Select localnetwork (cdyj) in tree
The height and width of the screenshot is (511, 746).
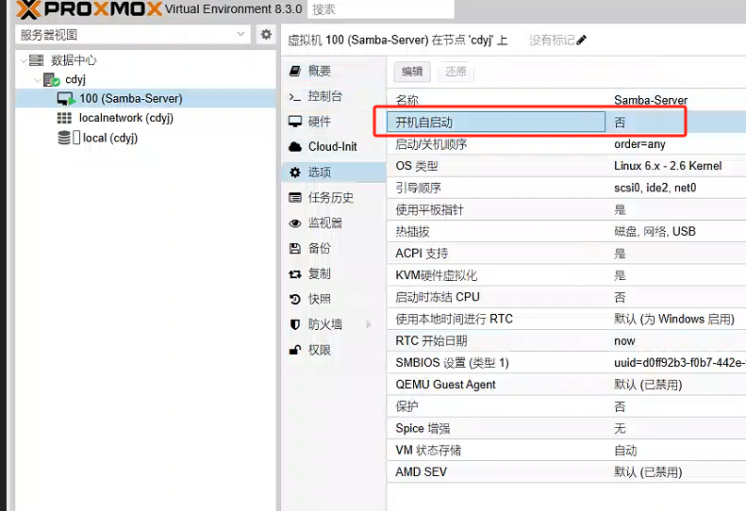[x=145, y=118]
